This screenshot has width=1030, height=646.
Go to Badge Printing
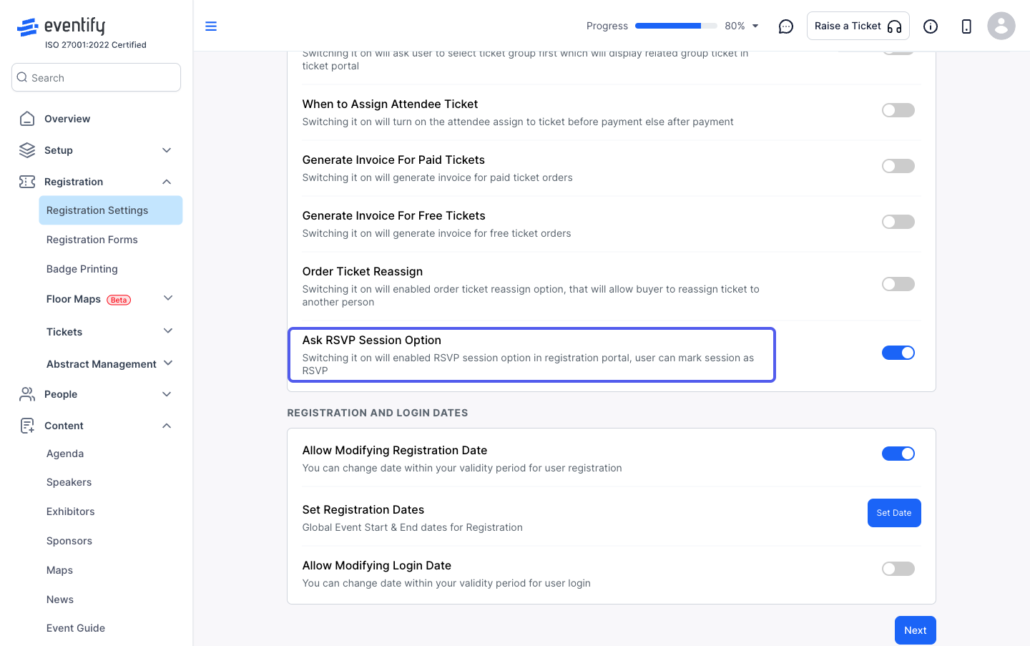pos(82,269)
